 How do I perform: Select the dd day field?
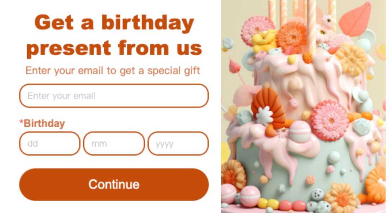tap(50, 143)
